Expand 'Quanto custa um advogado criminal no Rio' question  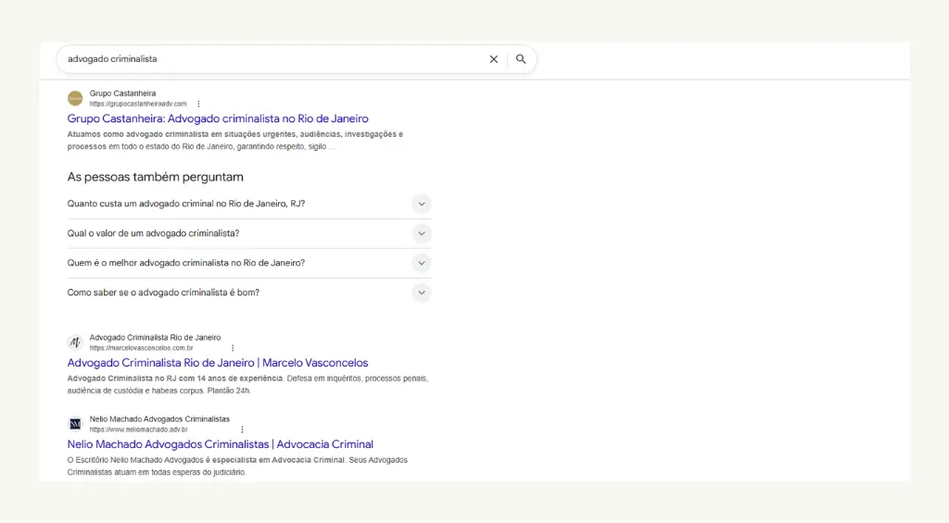(x=248, y=204)
